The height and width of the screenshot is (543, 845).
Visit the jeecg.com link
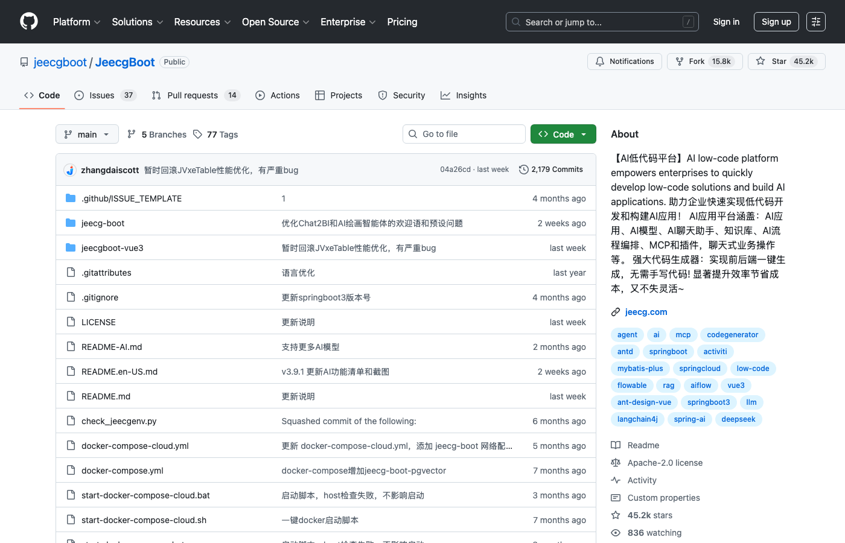pyautogui.click(x=646, y=312)
